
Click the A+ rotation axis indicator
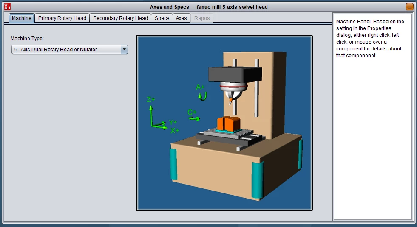(201, 92)
